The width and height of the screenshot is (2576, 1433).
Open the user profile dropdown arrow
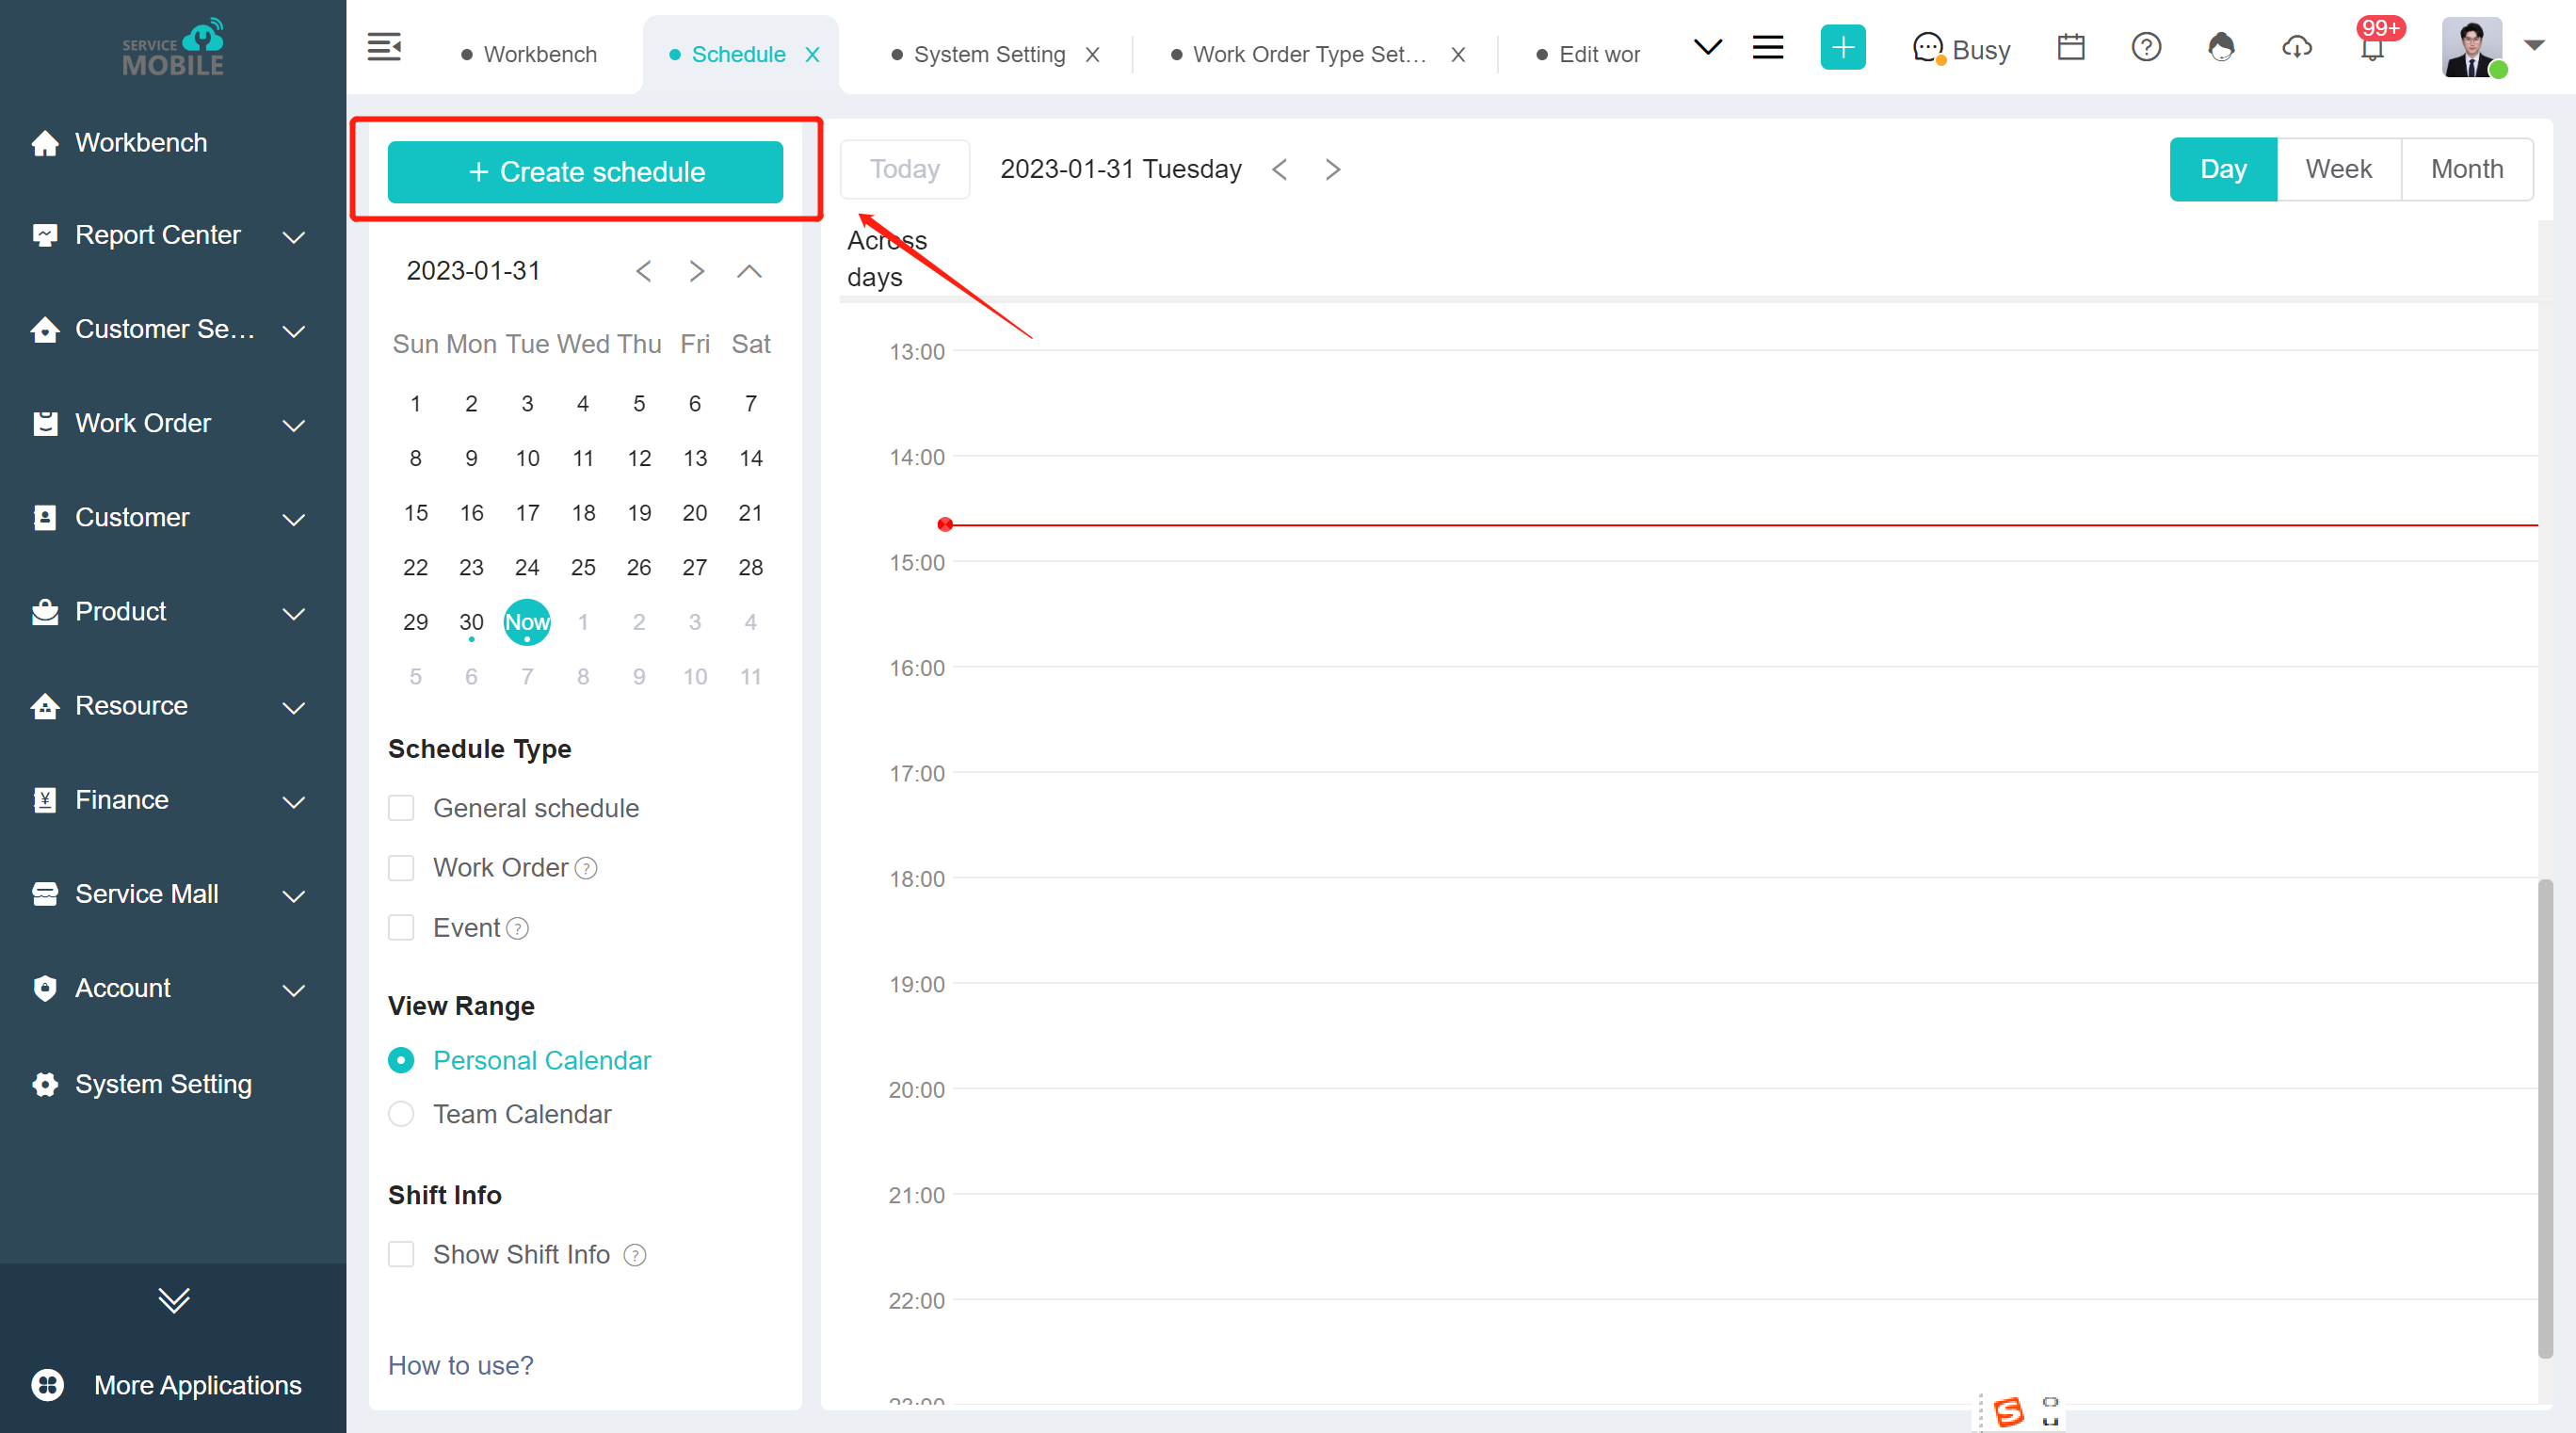2534,45
